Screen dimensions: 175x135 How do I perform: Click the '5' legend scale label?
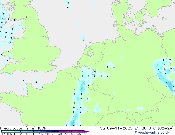[27, 134]
